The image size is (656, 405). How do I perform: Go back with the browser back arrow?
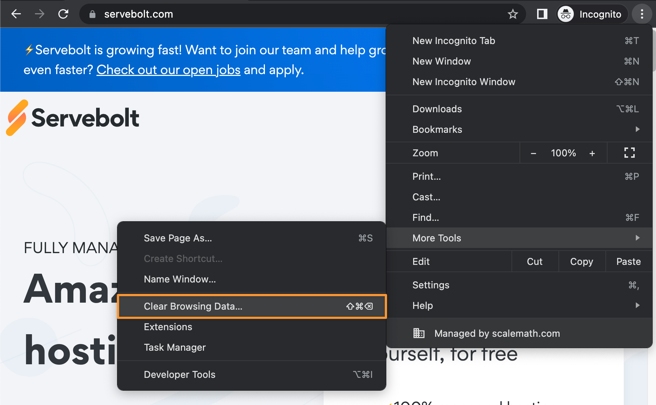click(x=16, y=14)
